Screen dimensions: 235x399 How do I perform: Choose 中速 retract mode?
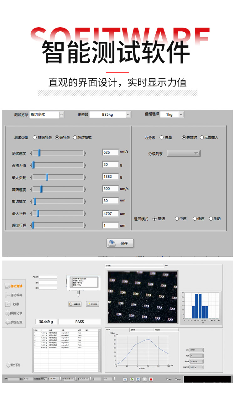pos(177,218)
